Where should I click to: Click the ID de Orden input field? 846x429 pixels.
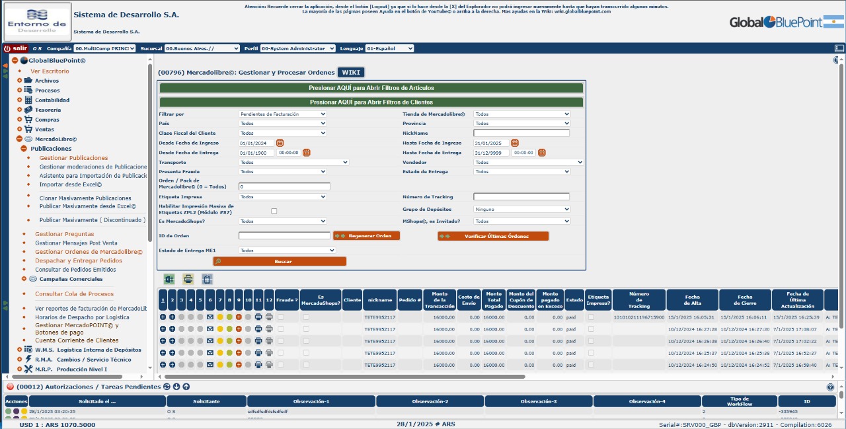coord(284,235)
